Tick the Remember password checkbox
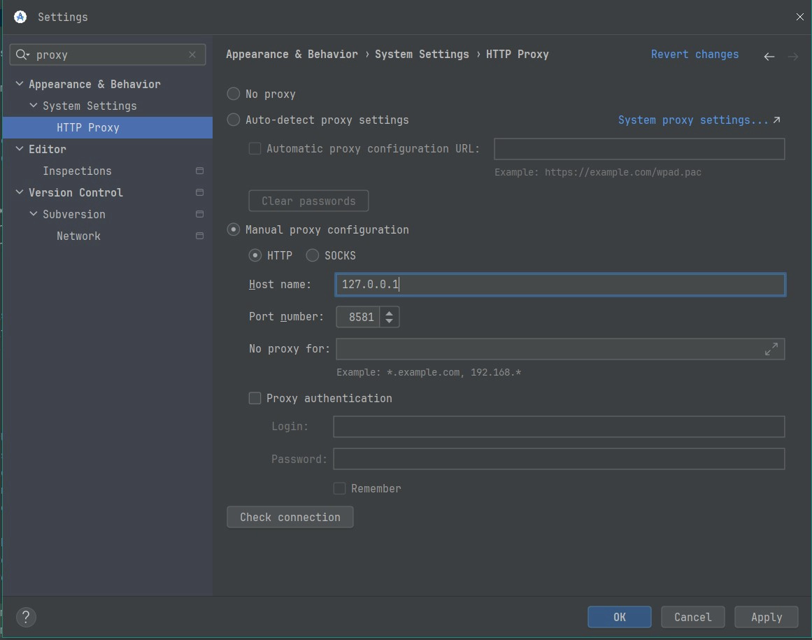Image resolution: width=812 pixels, height=640 pixels. (340, 488)
